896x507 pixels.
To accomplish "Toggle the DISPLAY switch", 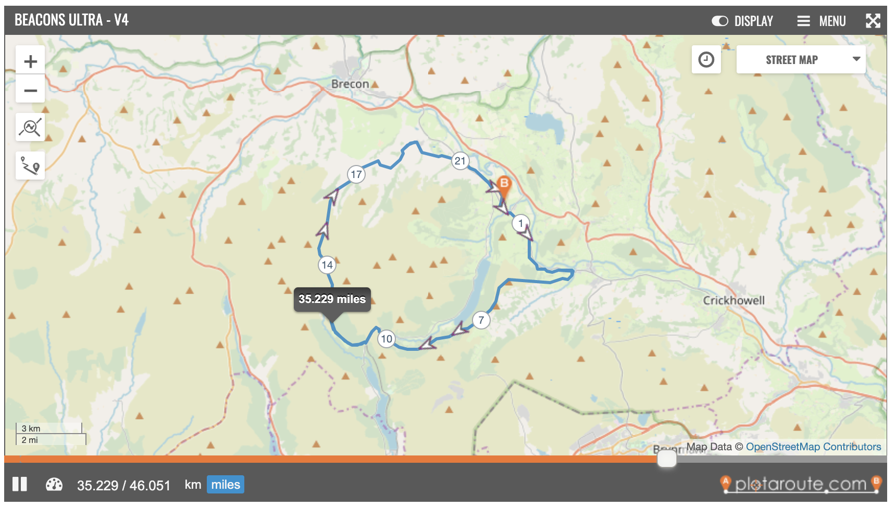I will tap(720, 21).
